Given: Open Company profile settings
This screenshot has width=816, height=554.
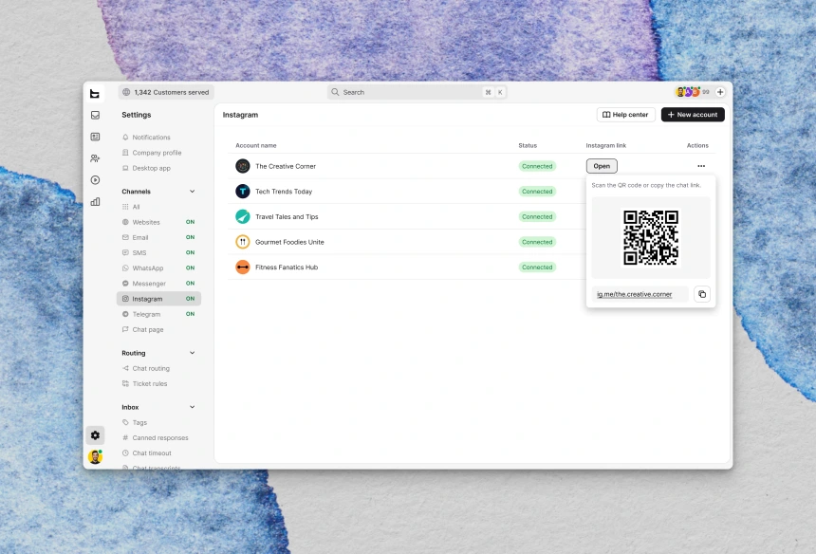Looking at the screenshot, I should [x=152, y=153].
